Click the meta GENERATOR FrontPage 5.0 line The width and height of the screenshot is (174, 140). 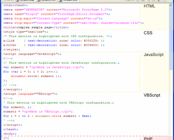(58, 10)
